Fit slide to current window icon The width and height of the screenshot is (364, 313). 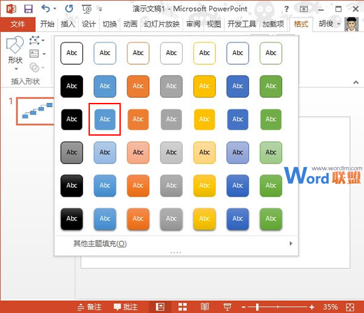coord(350,307)
